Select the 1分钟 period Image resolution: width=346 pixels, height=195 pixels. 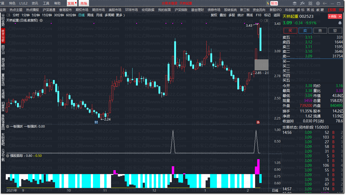click(x=25, y=15)
